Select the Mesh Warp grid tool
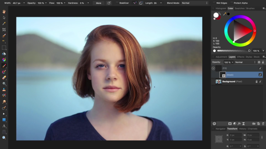Image resolution: width=266 pixels, height=149 pixels. tap(4, 132)
